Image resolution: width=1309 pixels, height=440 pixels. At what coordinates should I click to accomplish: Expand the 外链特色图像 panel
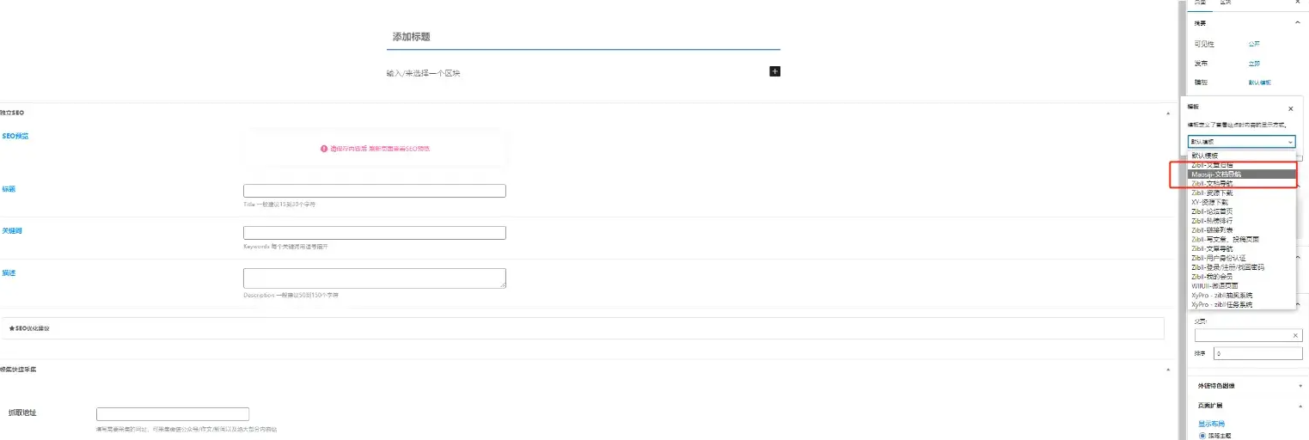pos(1300,387)
